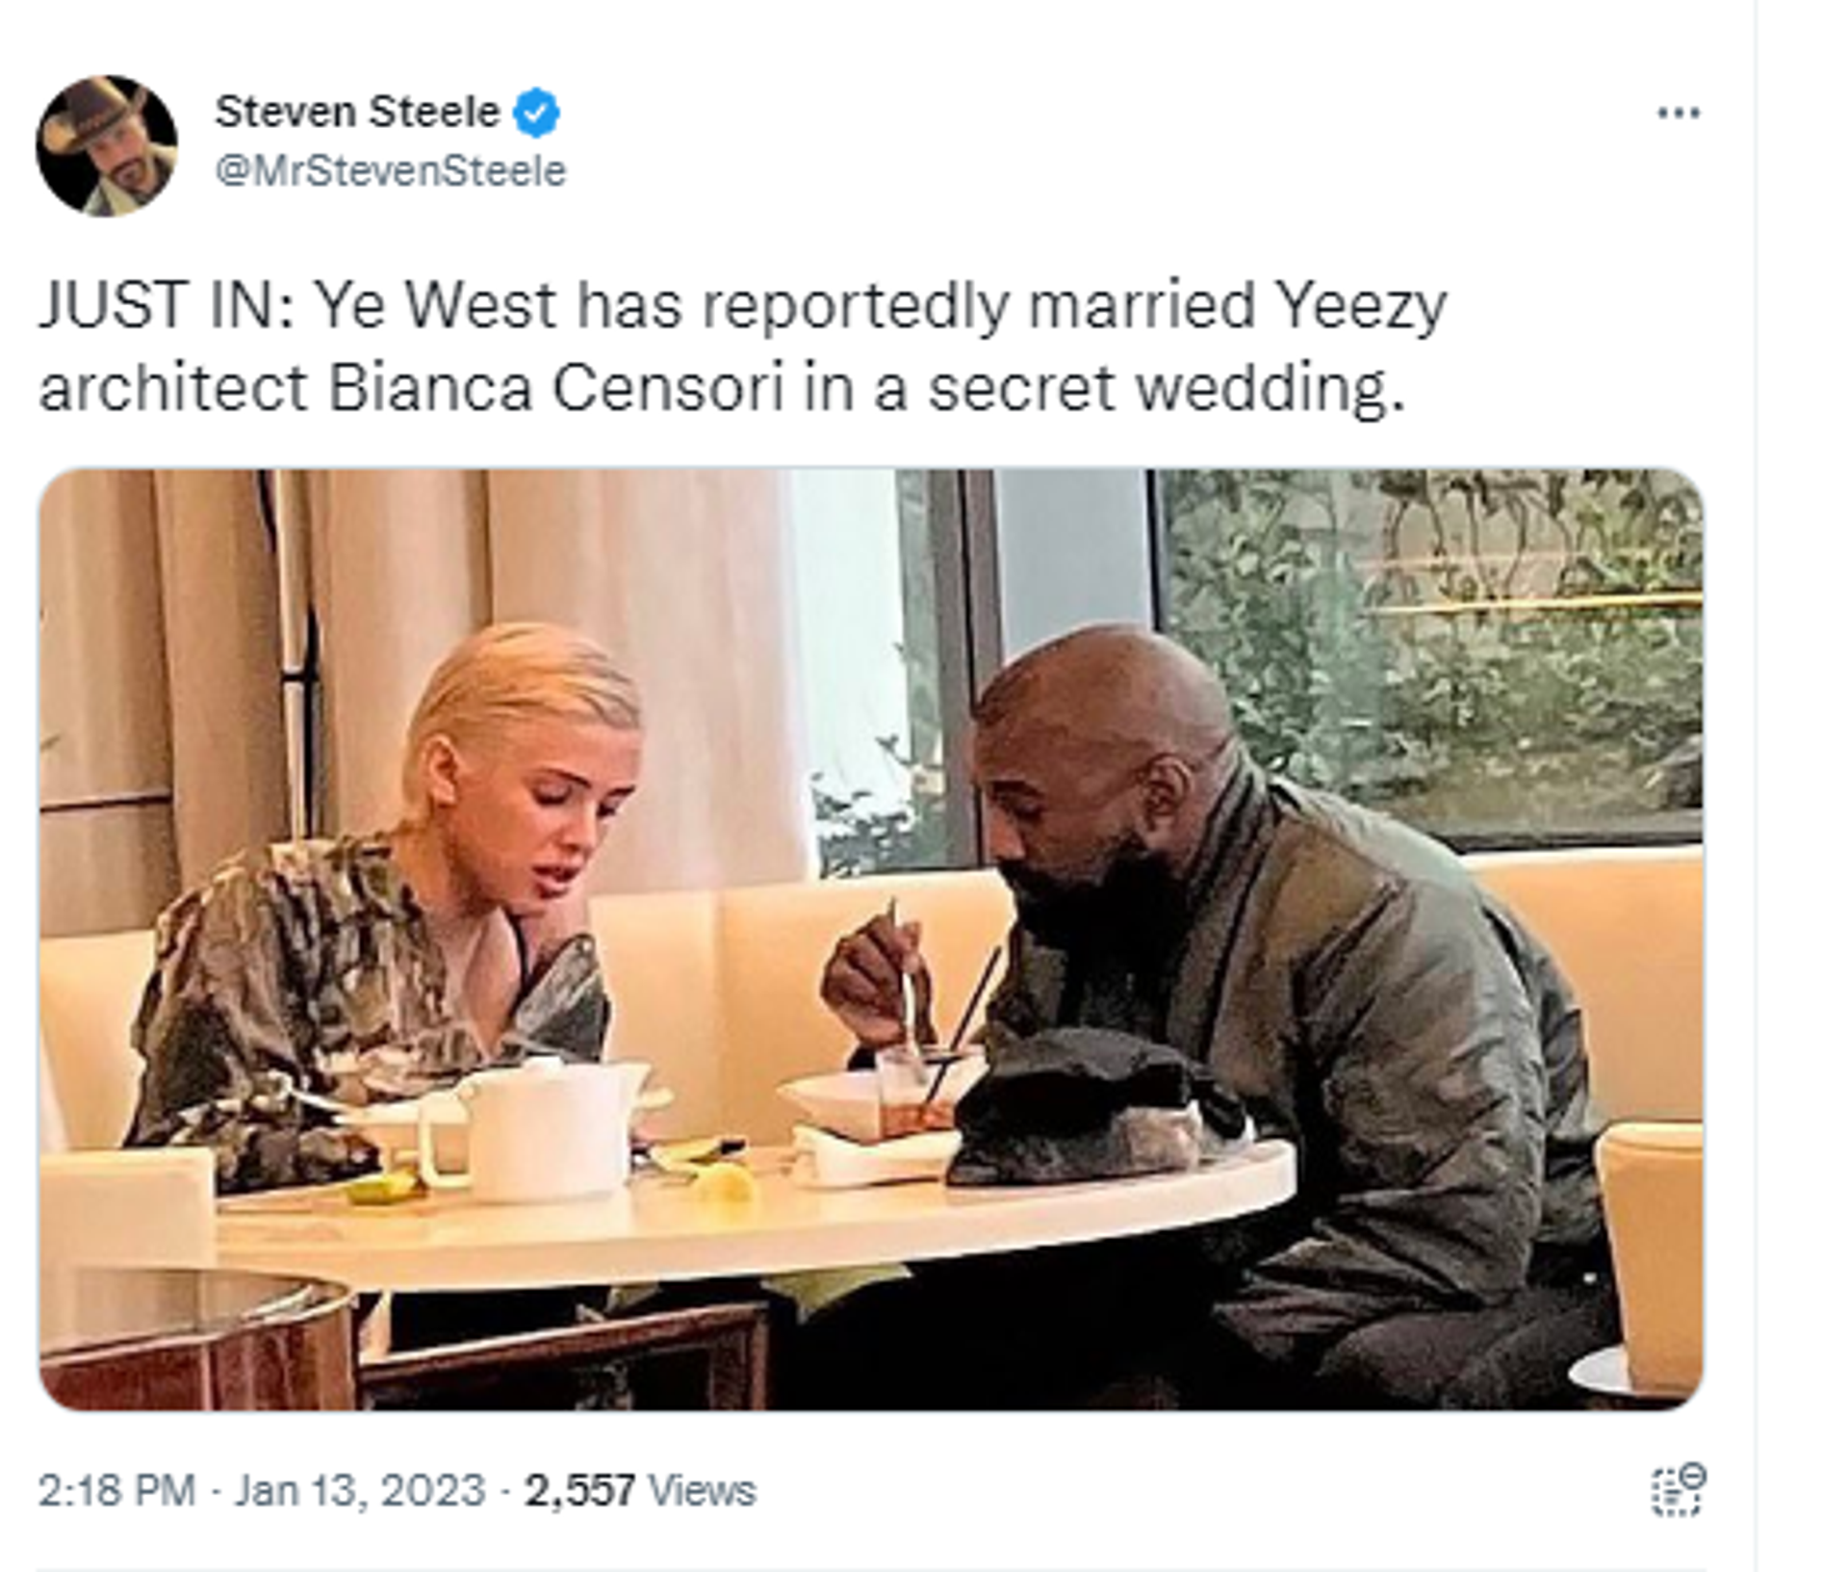Open the @MrStevenSteele handle link

coord(391,171)
